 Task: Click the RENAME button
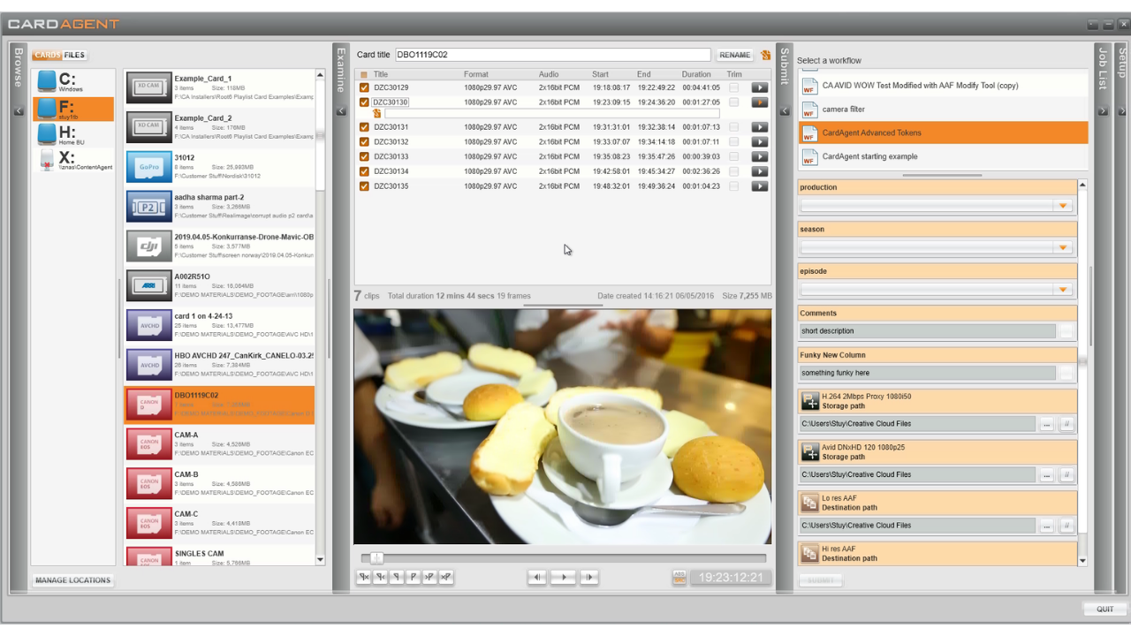point(734,55)
